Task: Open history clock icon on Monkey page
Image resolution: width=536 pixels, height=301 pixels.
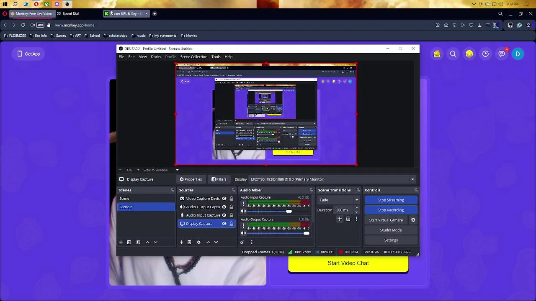Action: (x=485, y=54)
